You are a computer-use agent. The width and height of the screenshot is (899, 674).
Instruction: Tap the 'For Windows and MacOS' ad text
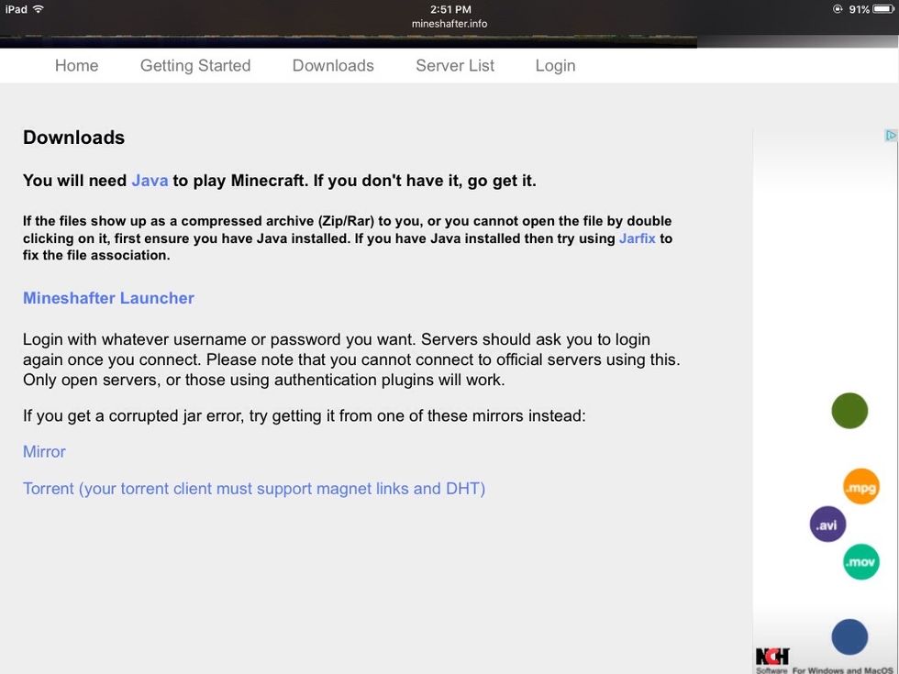coord(842,670)
